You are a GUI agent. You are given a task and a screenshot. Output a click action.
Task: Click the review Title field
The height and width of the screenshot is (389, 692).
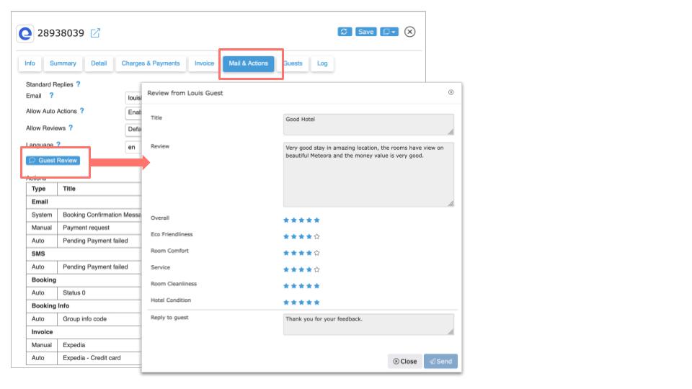pos(368,125)
